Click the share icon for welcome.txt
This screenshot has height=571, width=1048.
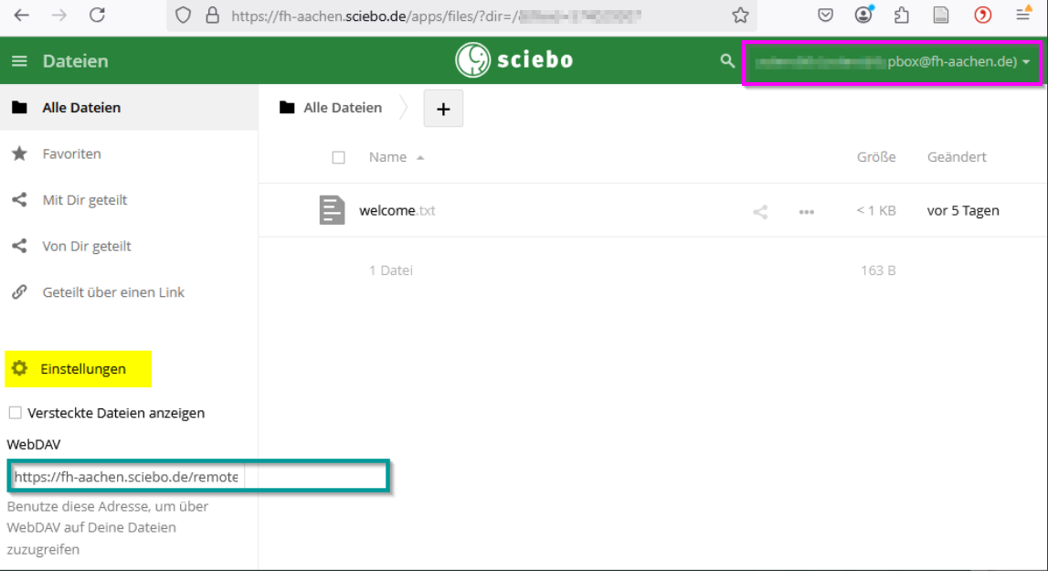pos(760,212)
